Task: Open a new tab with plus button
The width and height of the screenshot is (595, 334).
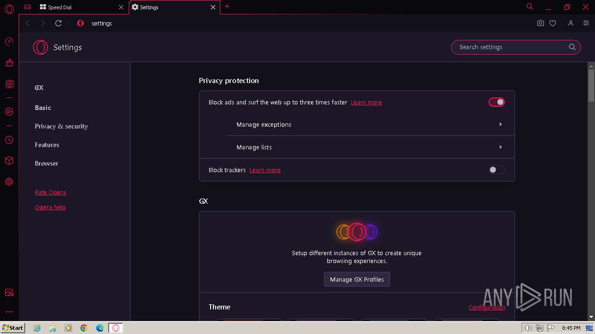Action: pos(227,6)
